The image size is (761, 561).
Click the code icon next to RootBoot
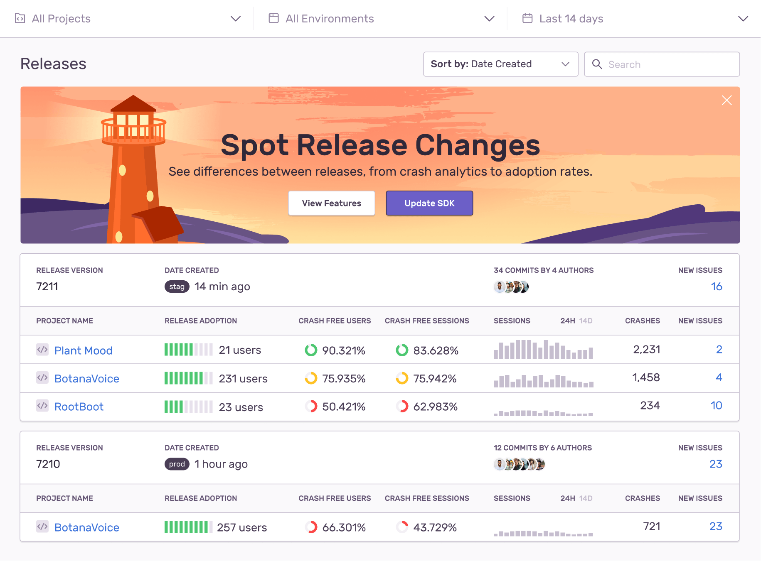coord(42,407)
